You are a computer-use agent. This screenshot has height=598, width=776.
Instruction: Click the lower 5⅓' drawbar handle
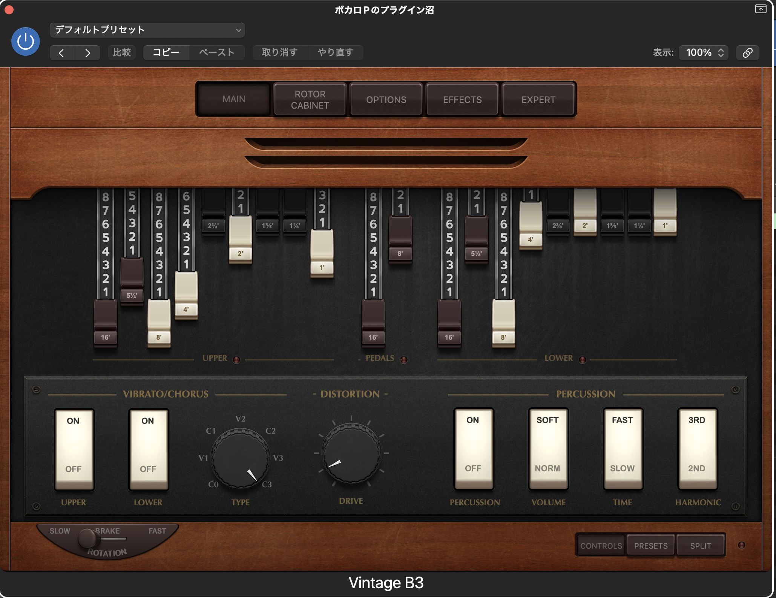(x=476, y=239)
